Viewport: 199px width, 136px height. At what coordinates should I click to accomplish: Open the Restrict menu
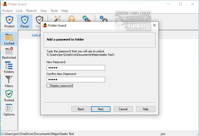[31, 11]
